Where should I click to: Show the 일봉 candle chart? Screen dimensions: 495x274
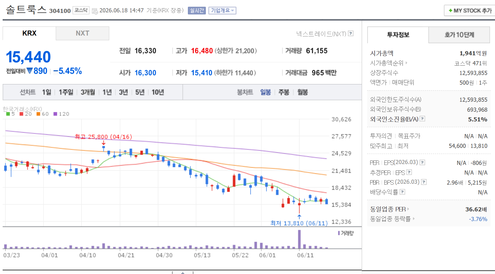[265, 92]
